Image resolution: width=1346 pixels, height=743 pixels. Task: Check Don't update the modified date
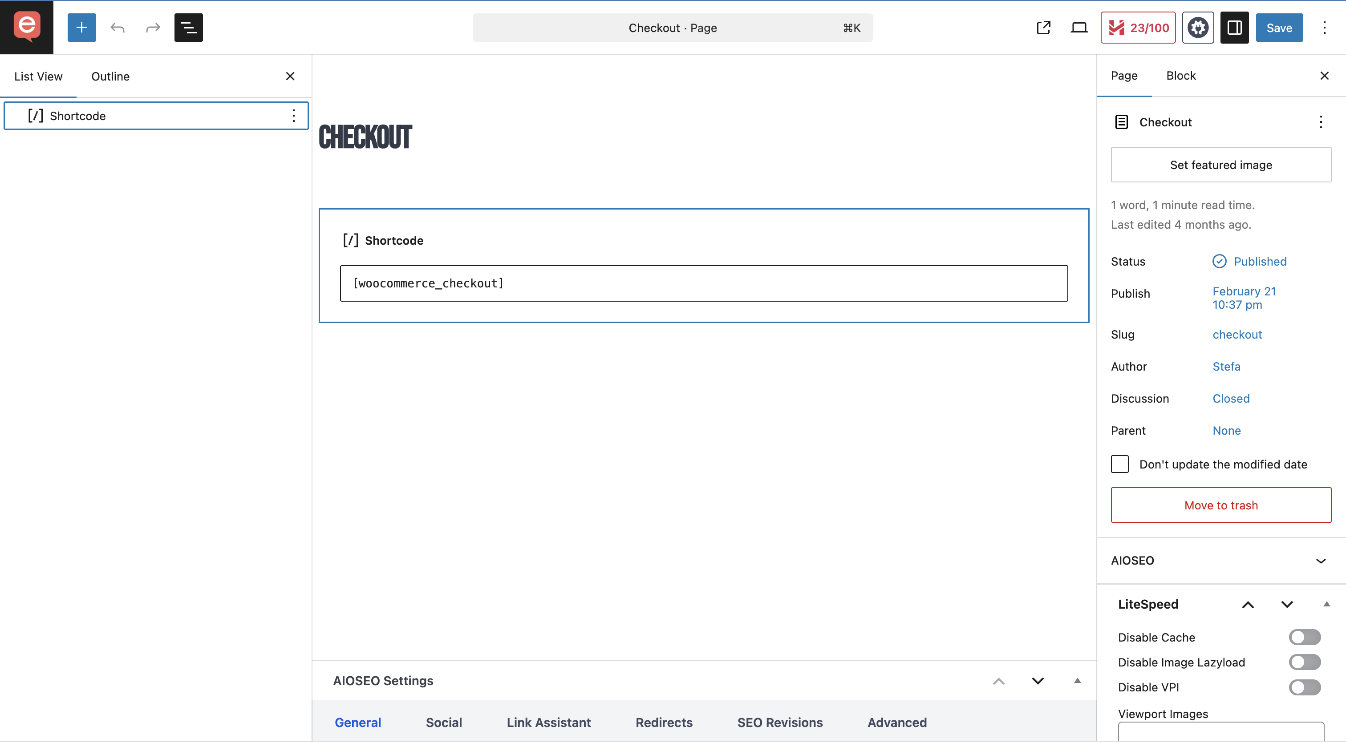[1120, 464]
